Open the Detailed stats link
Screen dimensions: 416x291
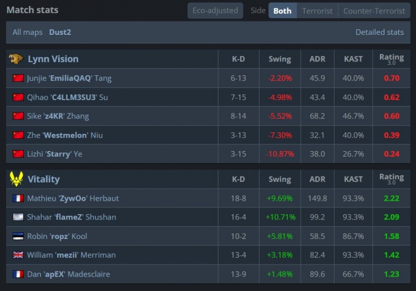click(379, 32)
